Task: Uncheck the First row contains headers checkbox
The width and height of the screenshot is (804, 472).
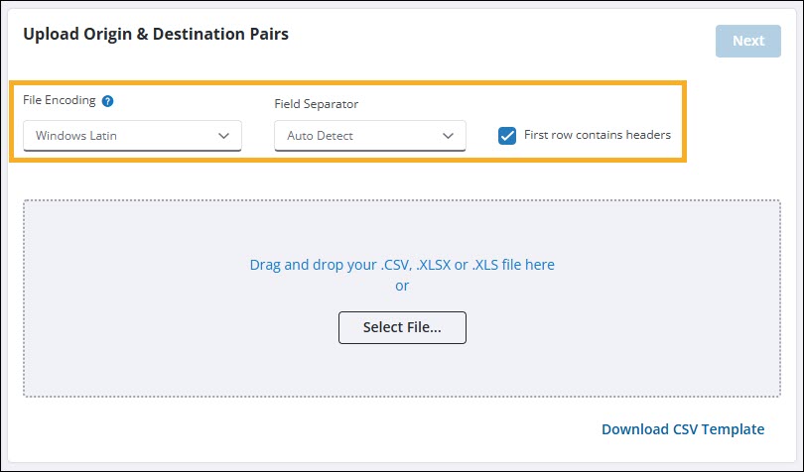Action: (x=507, y=136)
